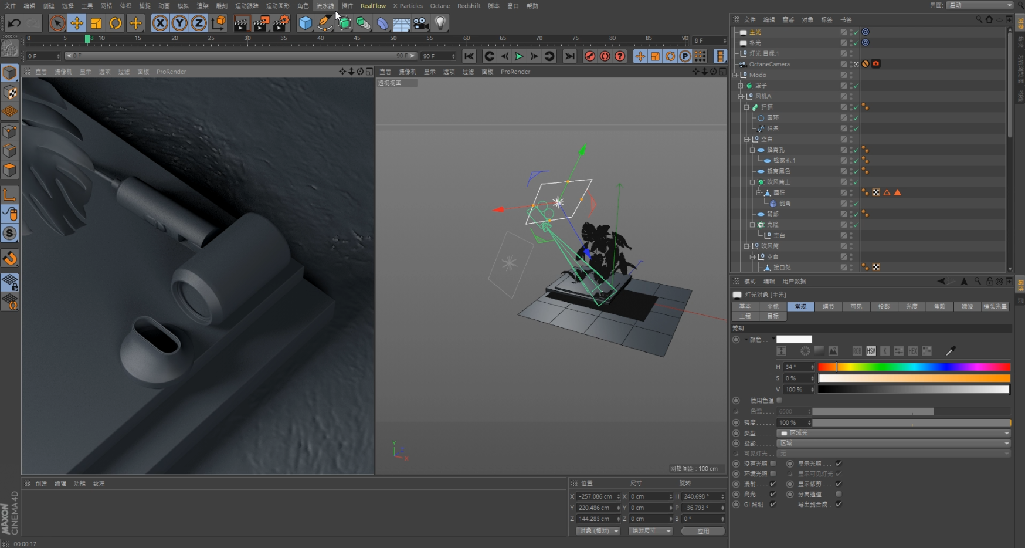Play animation forward in timeline
1025x548 pixels.
point(519,56)
